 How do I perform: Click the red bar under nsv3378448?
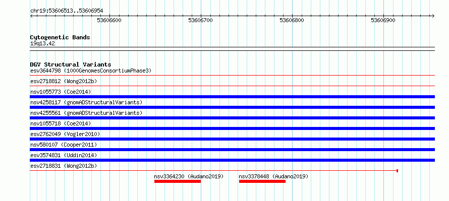(x=262, y=181)
